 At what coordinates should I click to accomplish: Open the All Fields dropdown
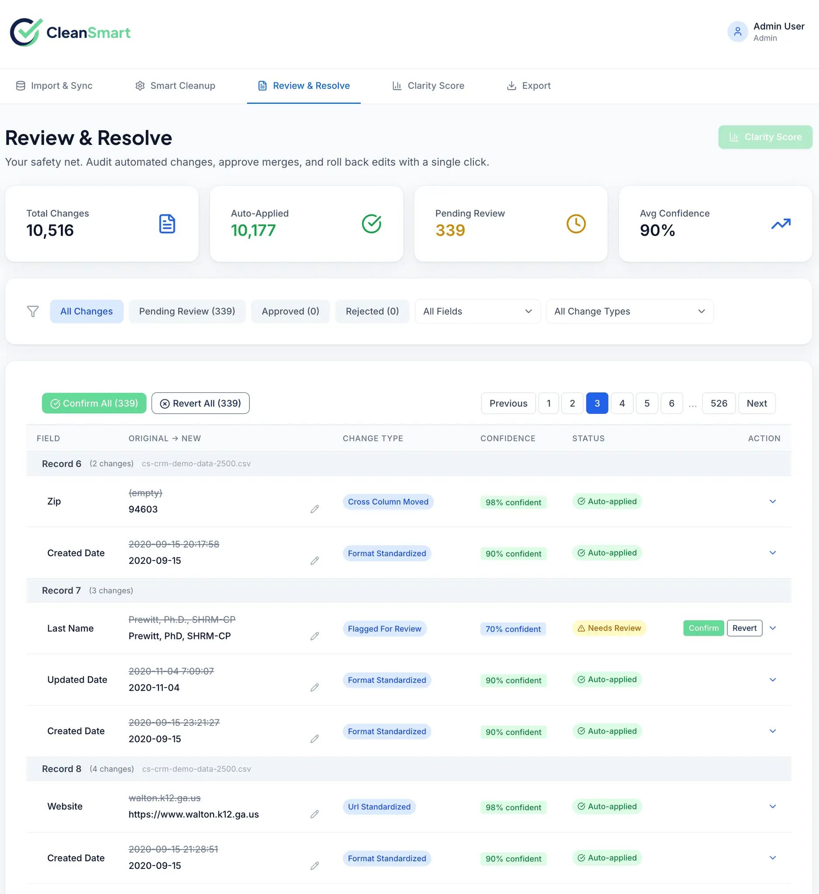(x=477, y=311)
